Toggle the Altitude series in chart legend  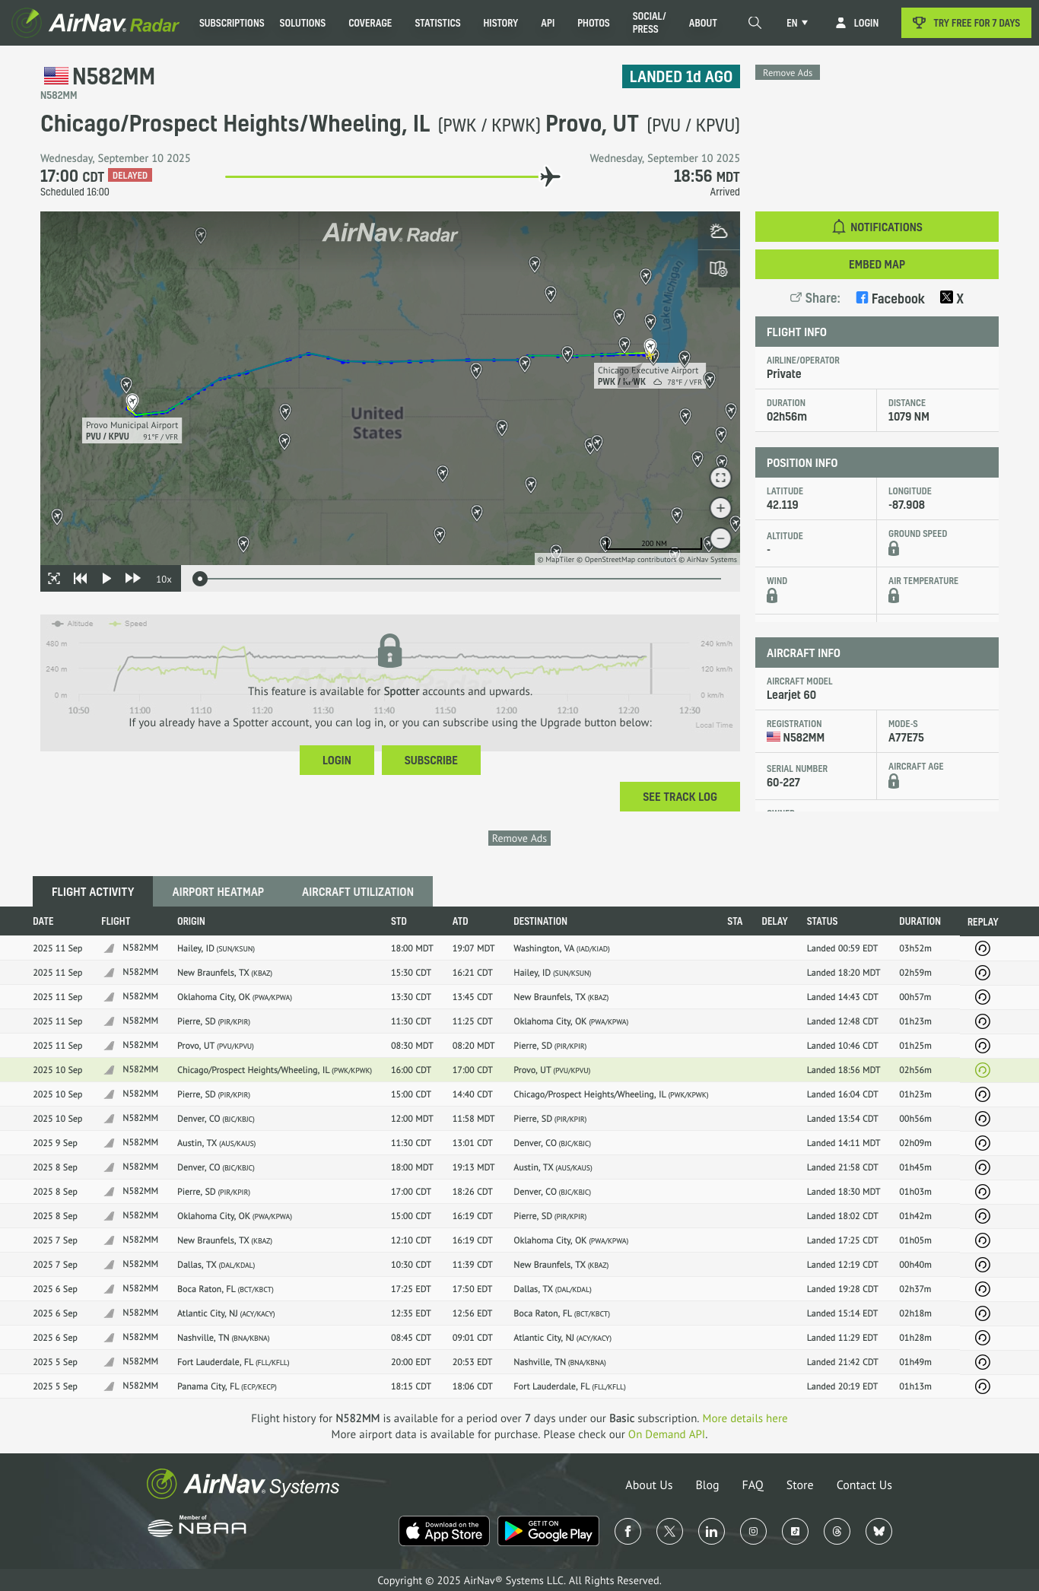pyautogui.click(x=72, y=624)
